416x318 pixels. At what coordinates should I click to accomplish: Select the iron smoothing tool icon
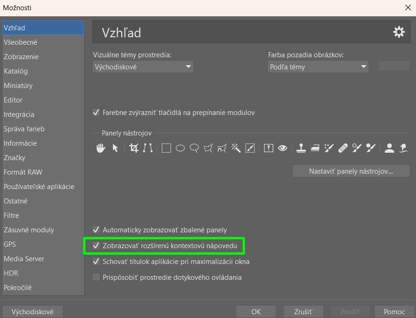(315, 148)
